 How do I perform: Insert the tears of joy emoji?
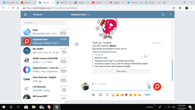click(x=117, y=95)
